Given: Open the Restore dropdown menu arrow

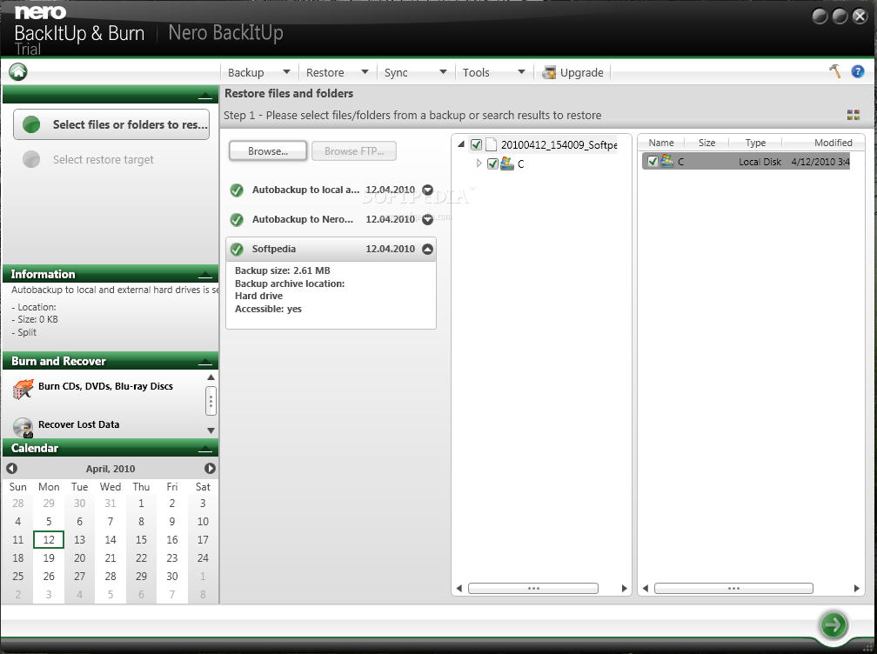Looking at the screenshot, I should point(365,71).
